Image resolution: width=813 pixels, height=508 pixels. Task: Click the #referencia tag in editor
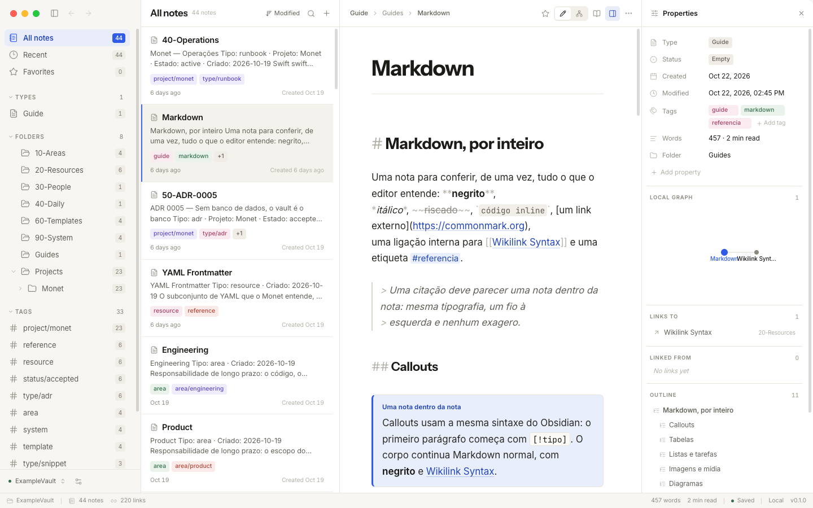tap(435, 259)
